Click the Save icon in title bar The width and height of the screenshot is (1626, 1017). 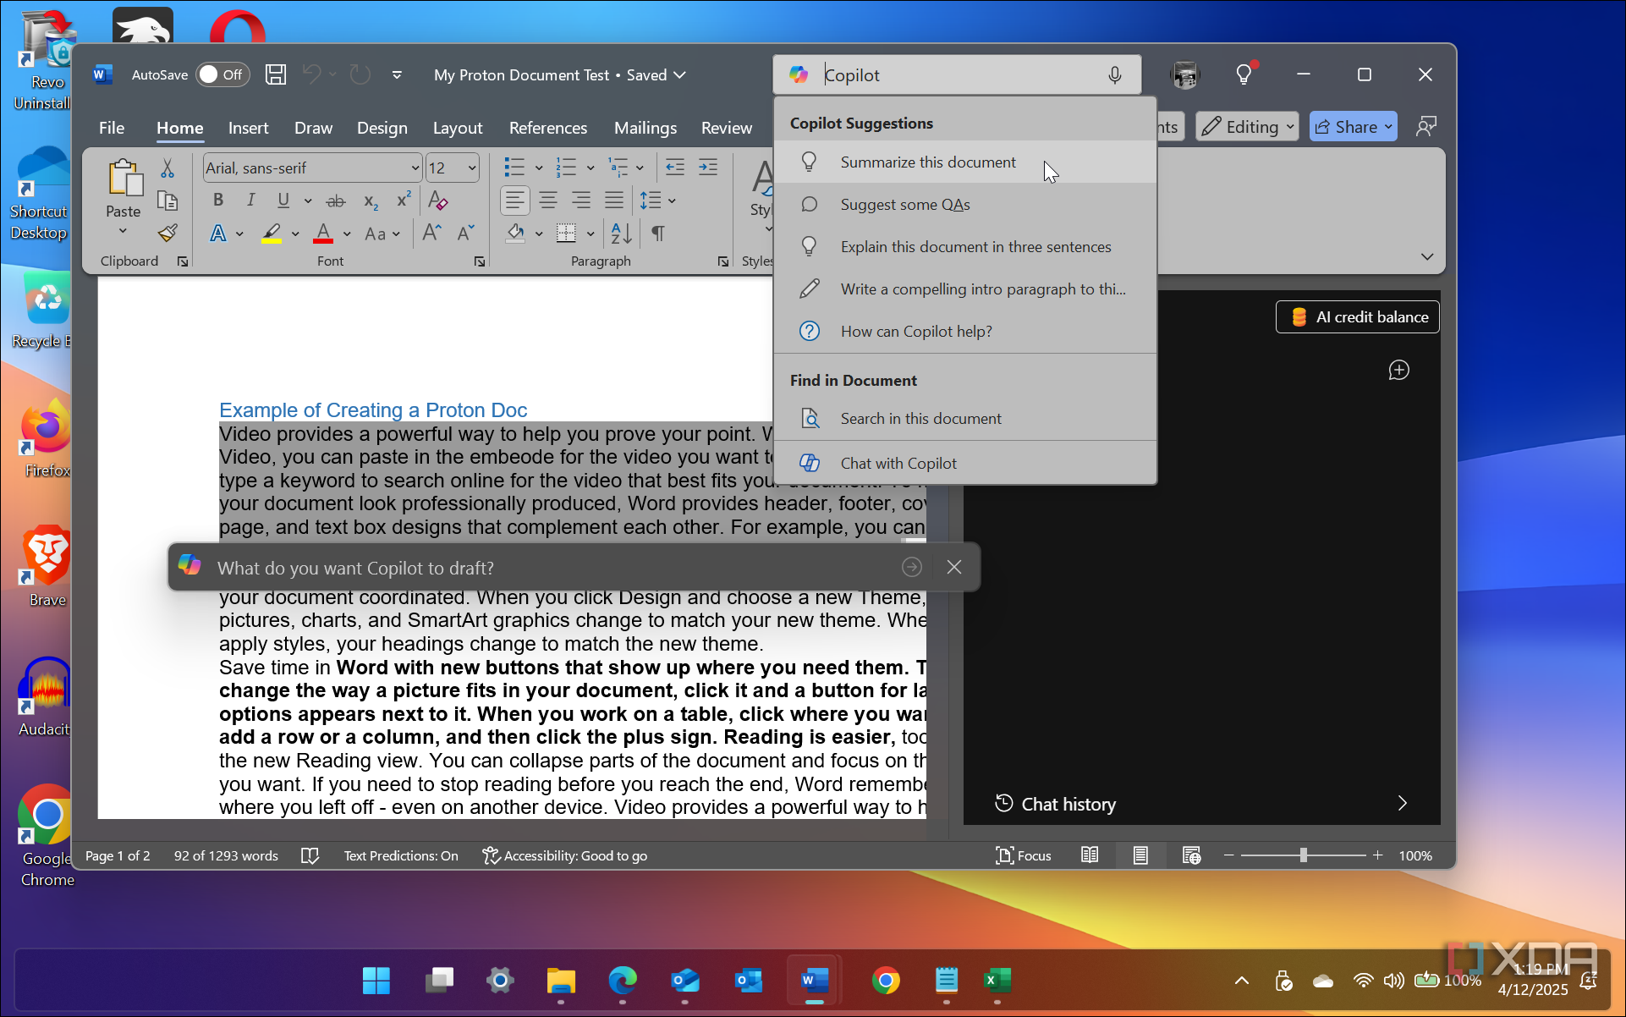pos(275,74)
